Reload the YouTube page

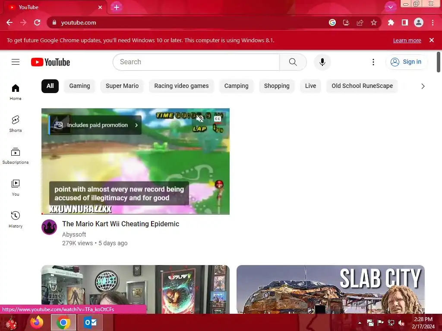click(37, 22)
